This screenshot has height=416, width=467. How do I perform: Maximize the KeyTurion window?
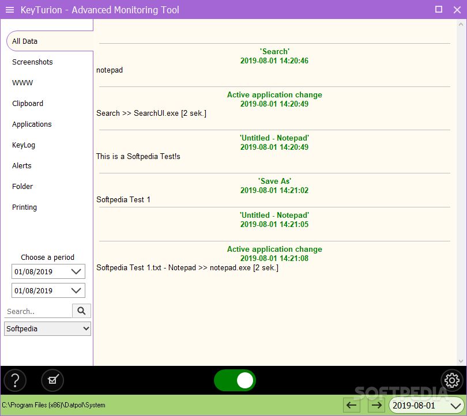[438, 10]
